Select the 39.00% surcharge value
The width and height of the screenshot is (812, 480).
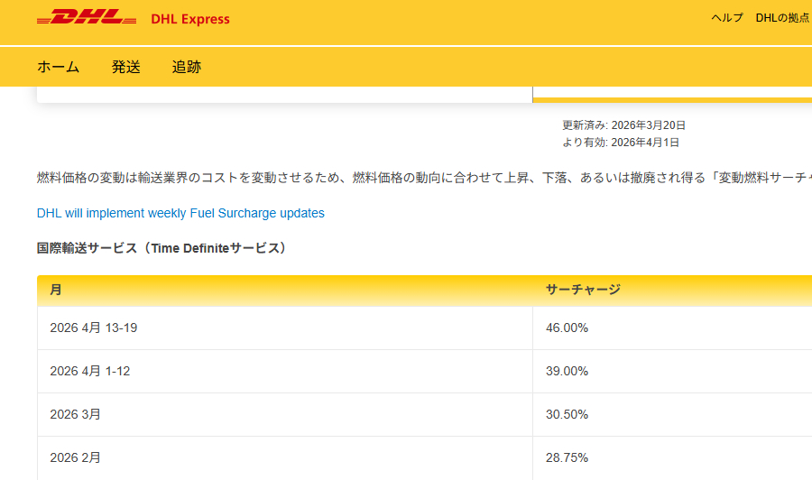(567, 371)
